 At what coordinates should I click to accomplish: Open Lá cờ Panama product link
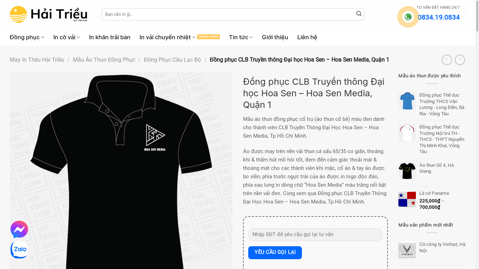[434, 193]
